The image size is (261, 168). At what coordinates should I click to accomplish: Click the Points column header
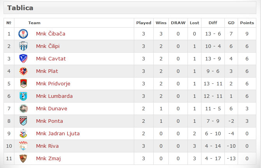(247, 23)
